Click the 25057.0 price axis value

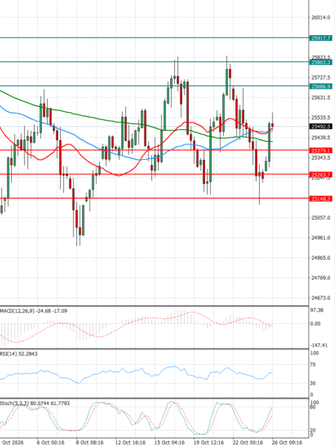tap(321, 218)
